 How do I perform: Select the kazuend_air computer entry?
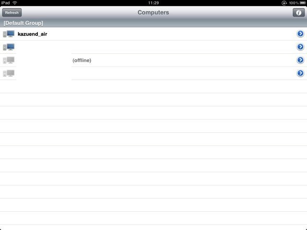[153, 34]
